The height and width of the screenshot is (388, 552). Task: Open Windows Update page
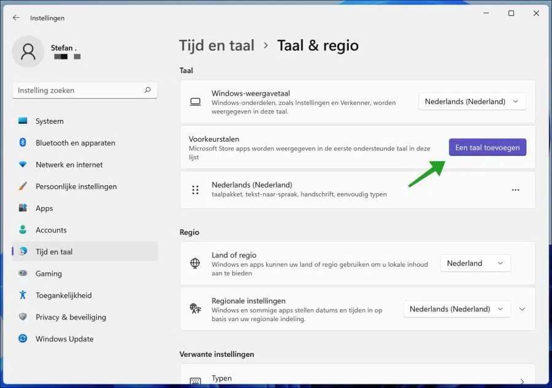click(85, 339)
